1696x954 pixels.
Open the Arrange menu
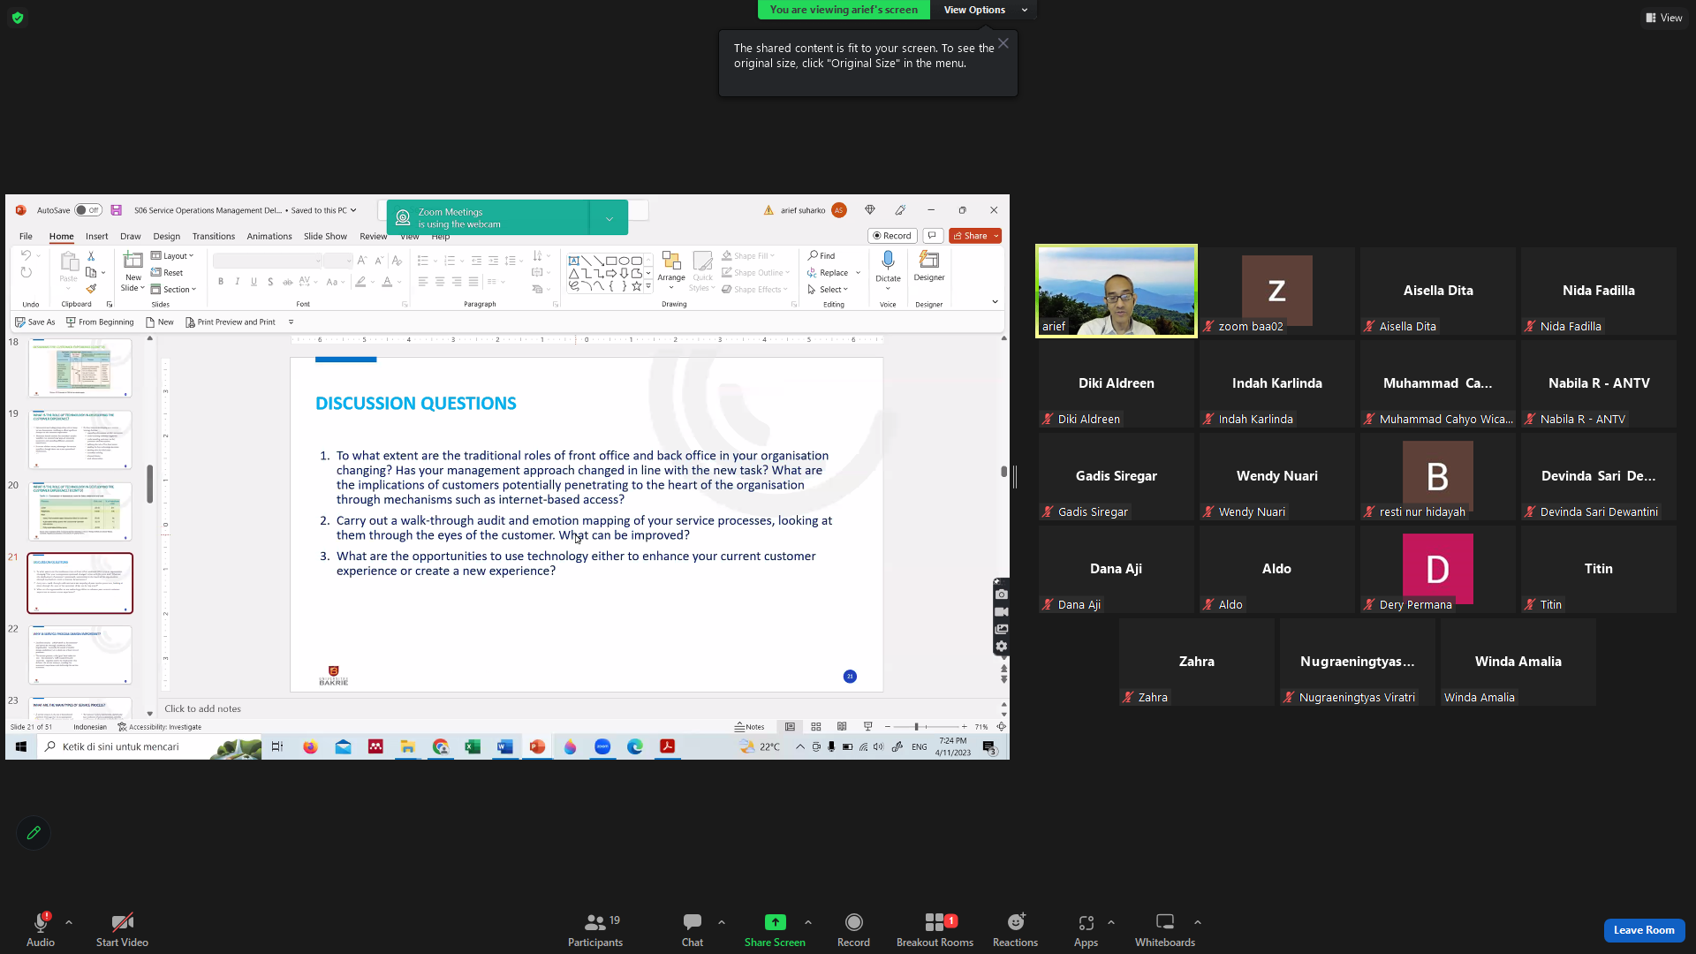[671, 270]
